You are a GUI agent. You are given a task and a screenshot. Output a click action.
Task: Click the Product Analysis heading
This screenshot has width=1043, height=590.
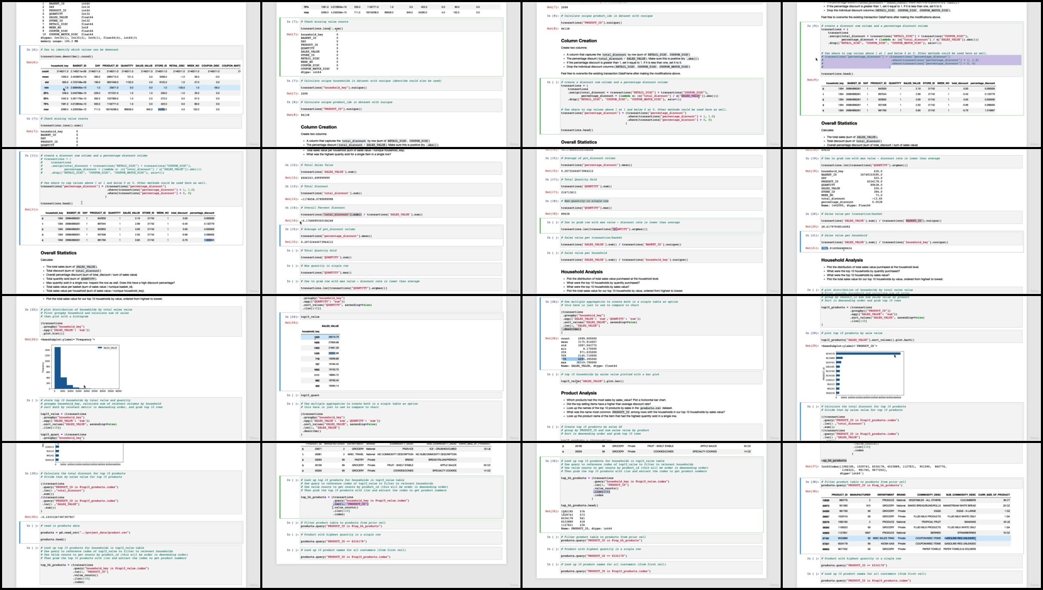pos(578,393)
